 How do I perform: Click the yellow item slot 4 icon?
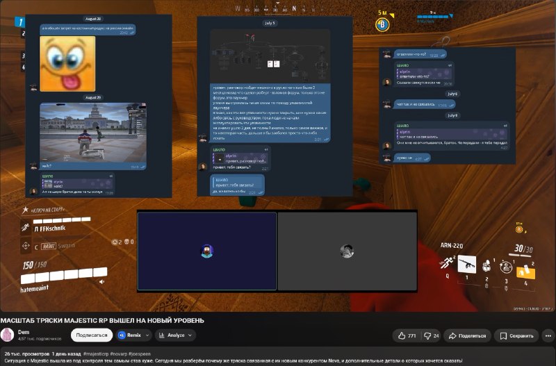(x=526, y=272)
